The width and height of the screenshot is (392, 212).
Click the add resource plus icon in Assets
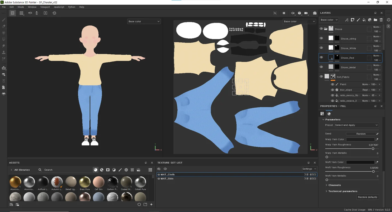(151, 204)
